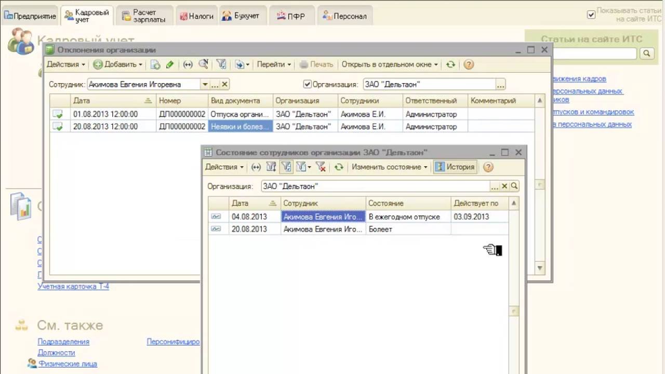The height and width of the screenshot is (374, 665).
Task: Click ellipsis button of Организация in Отклонения
Action: point(500,84)
